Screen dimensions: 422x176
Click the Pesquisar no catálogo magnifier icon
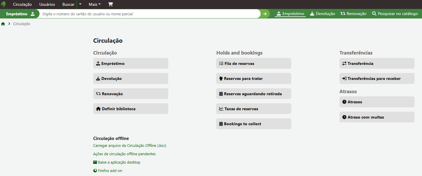coord(374,14)
